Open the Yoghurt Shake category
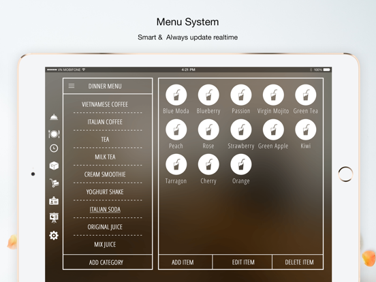The height and width of the screenshot is (282, 376). click(x=105, y=192)
